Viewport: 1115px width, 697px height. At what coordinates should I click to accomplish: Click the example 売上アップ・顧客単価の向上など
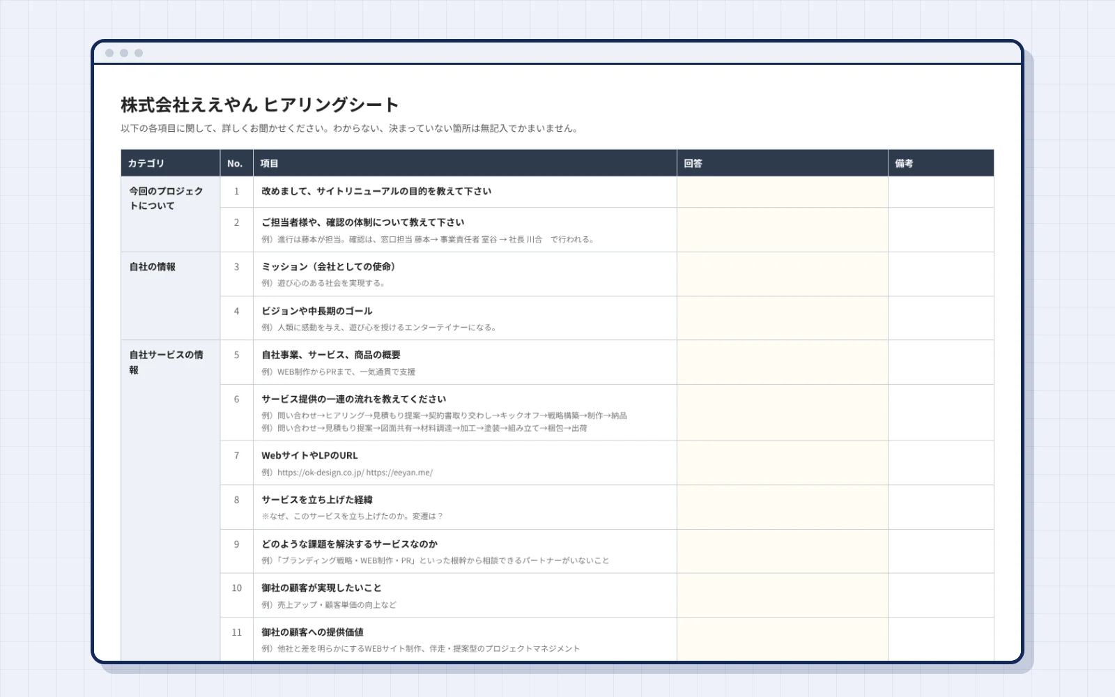click(x=329, y=605)
